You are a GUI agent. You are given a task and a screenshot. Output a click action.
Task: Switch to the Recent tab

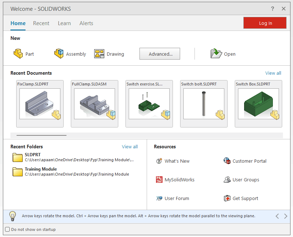[x=41, y=23]
